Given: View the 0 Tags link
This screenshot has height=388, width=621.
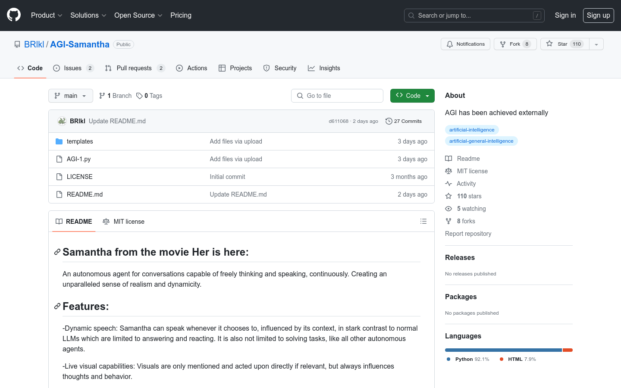Looking at the screenshot, I should tap(149, 96).
